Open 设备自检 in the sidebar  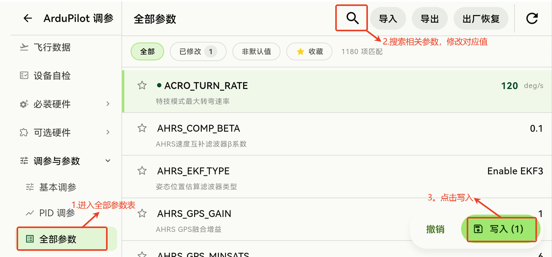(x=52, y=76)
